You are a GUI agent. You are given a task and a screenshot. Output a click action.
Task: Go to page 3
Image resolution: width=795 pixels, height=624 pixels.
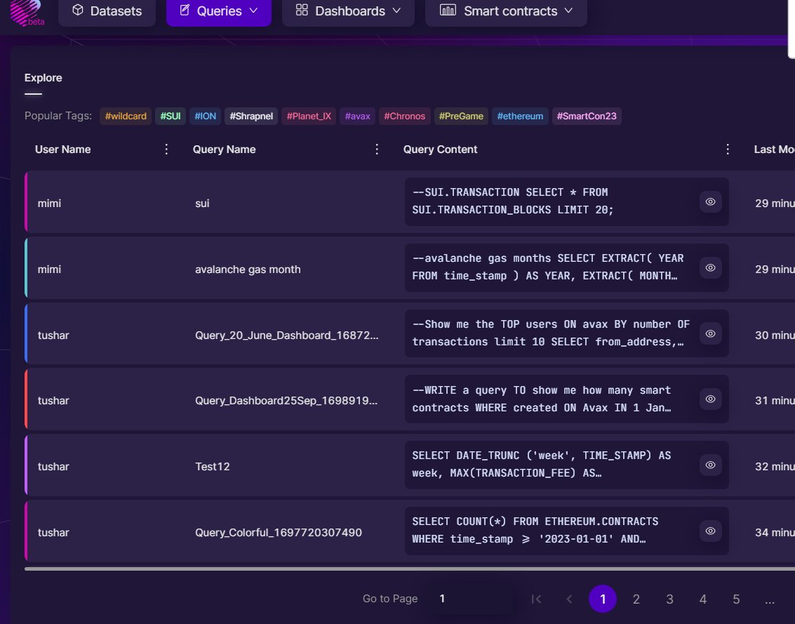pos(669,599)
